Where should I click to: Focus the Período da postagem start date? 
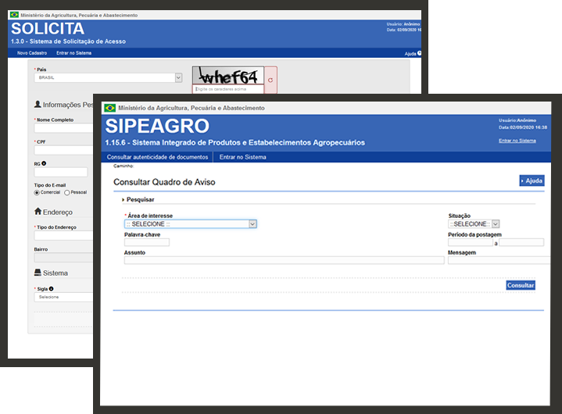(x=471, y=242)
